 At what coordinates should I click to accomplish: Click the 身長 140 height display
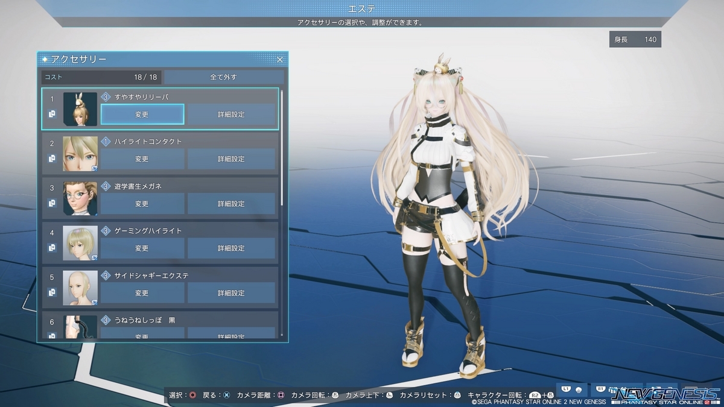635,39
